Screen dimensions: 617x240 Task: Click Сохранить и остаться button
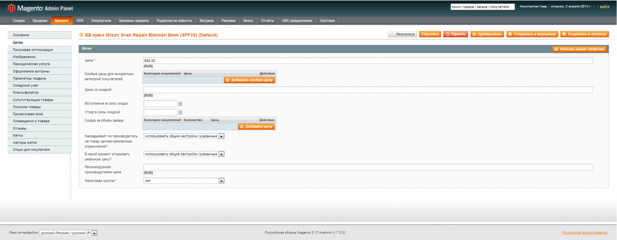584,34
